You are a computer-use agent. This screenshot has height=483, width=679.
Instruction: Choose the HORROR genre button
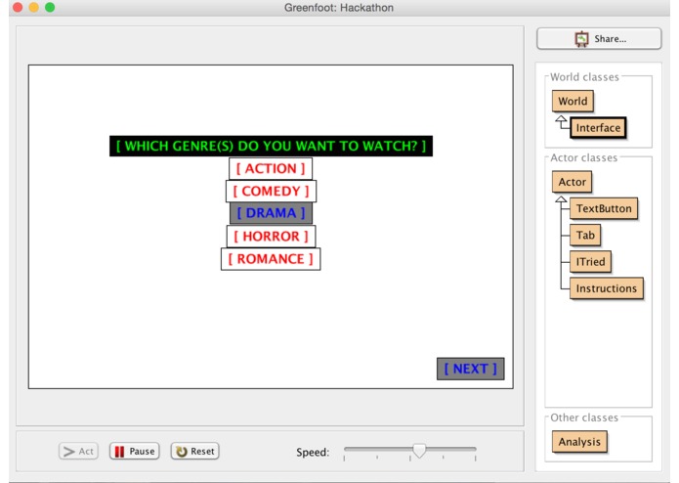point(271,236)
